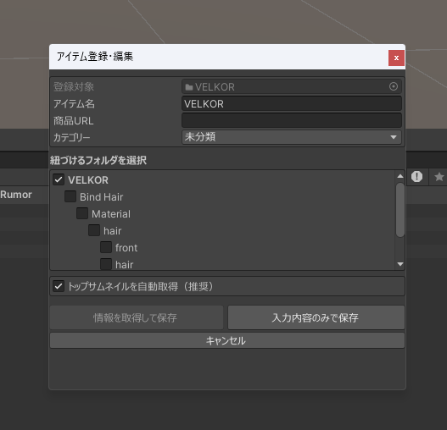Click the star favorites icon behind dialog
The width and height of the screenshot is (447, 430).
[x=439, y=177]
